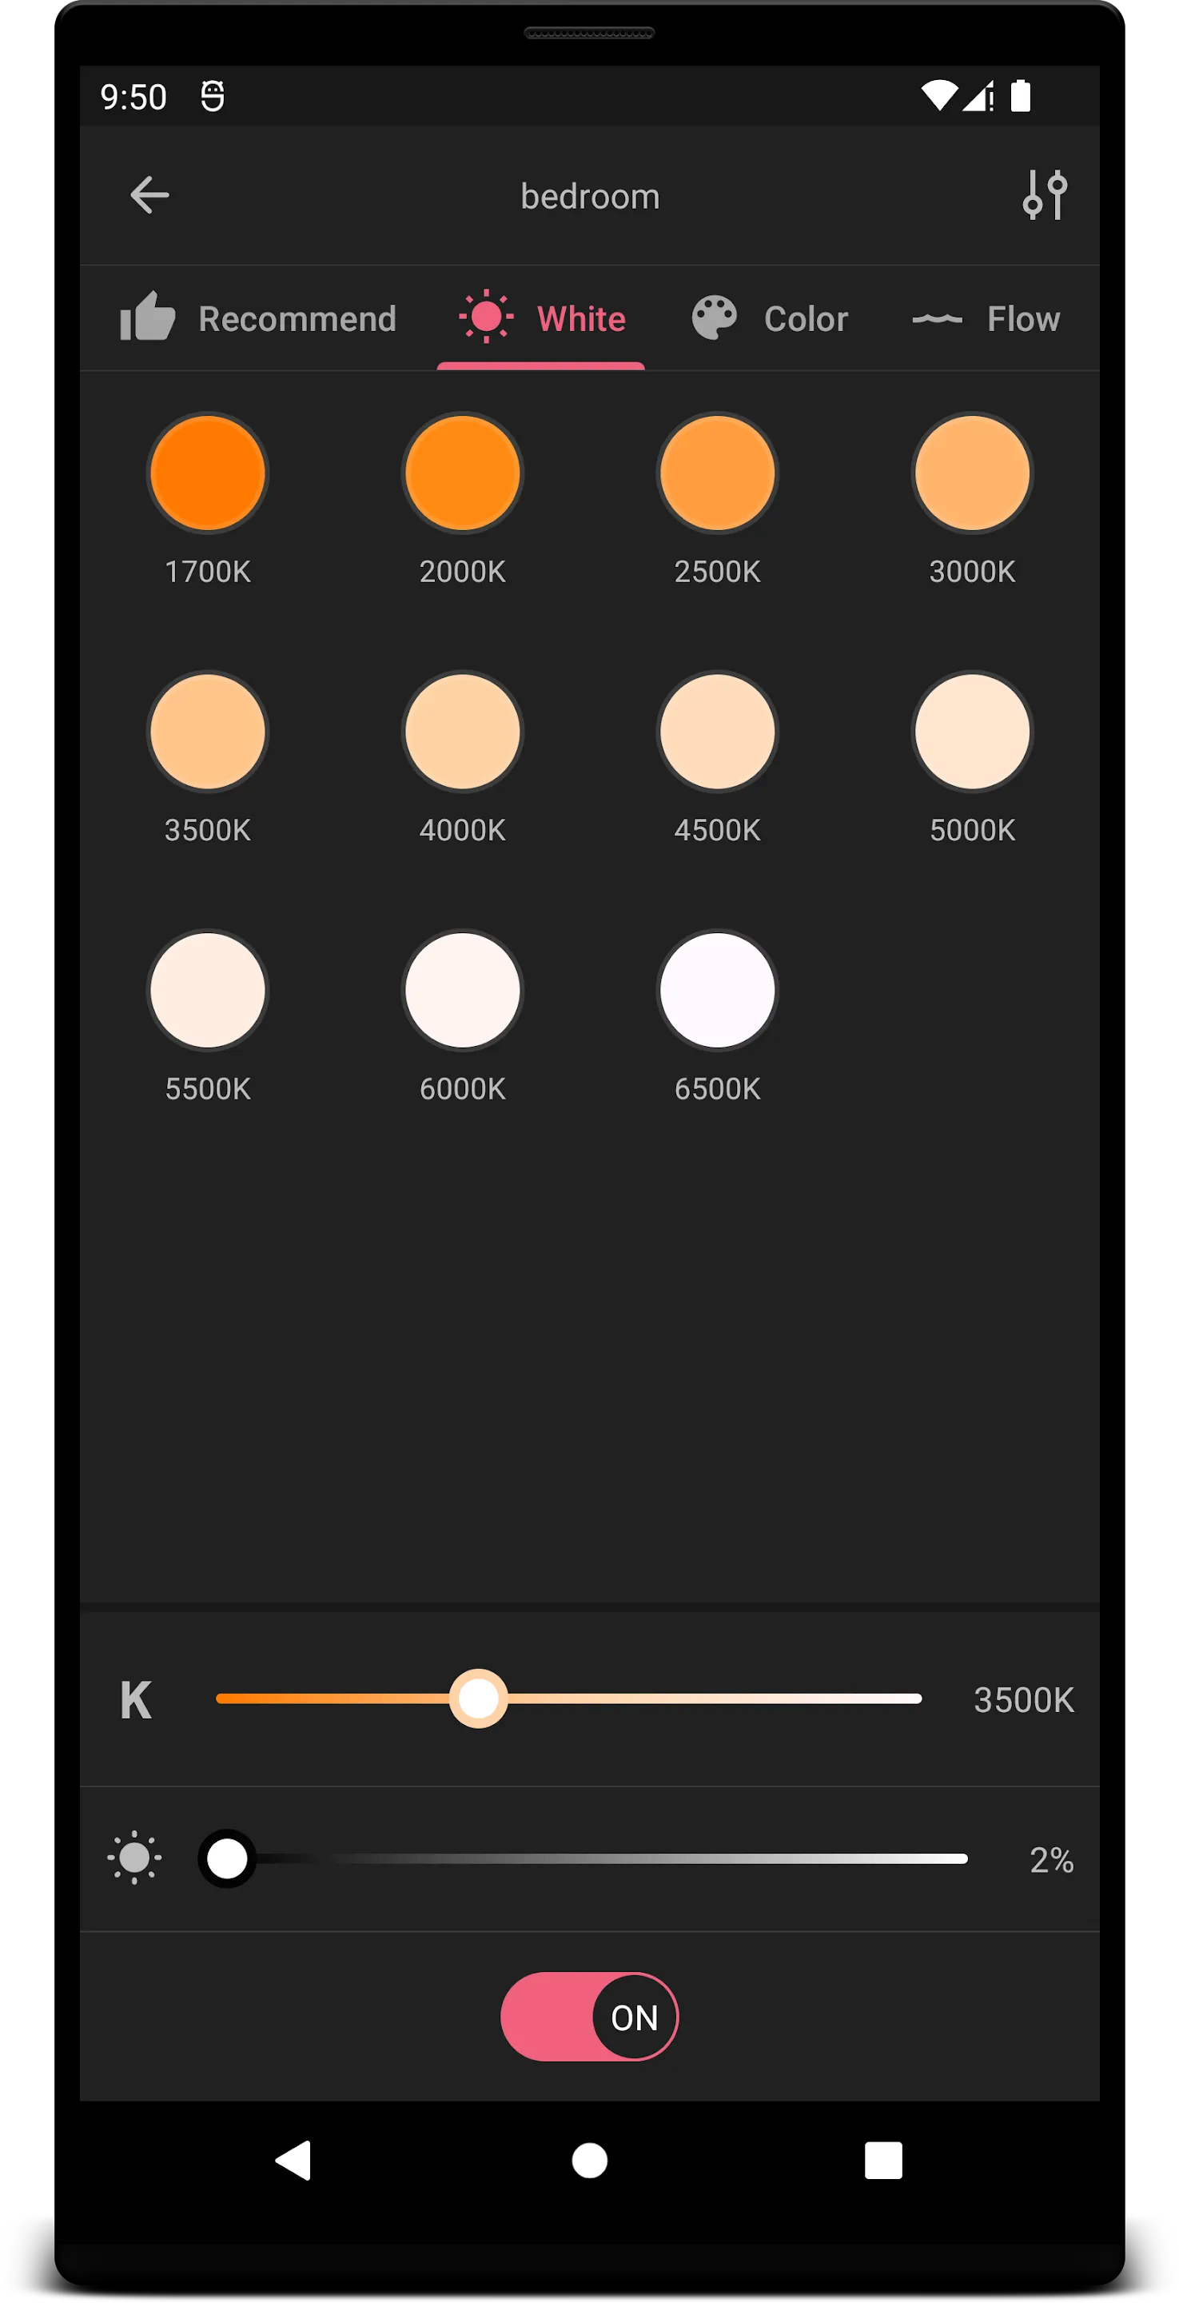Select the 3500K swatch
Viewport: 1179px width, 2303px height.
tap(207, 732)
